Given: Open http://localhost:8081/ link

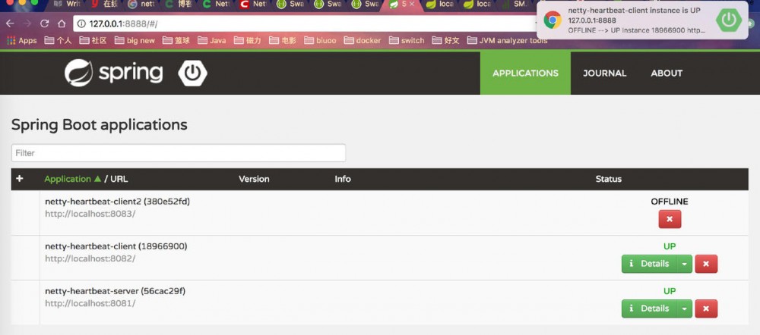Looking at the screenshot, I should [90, 304].
